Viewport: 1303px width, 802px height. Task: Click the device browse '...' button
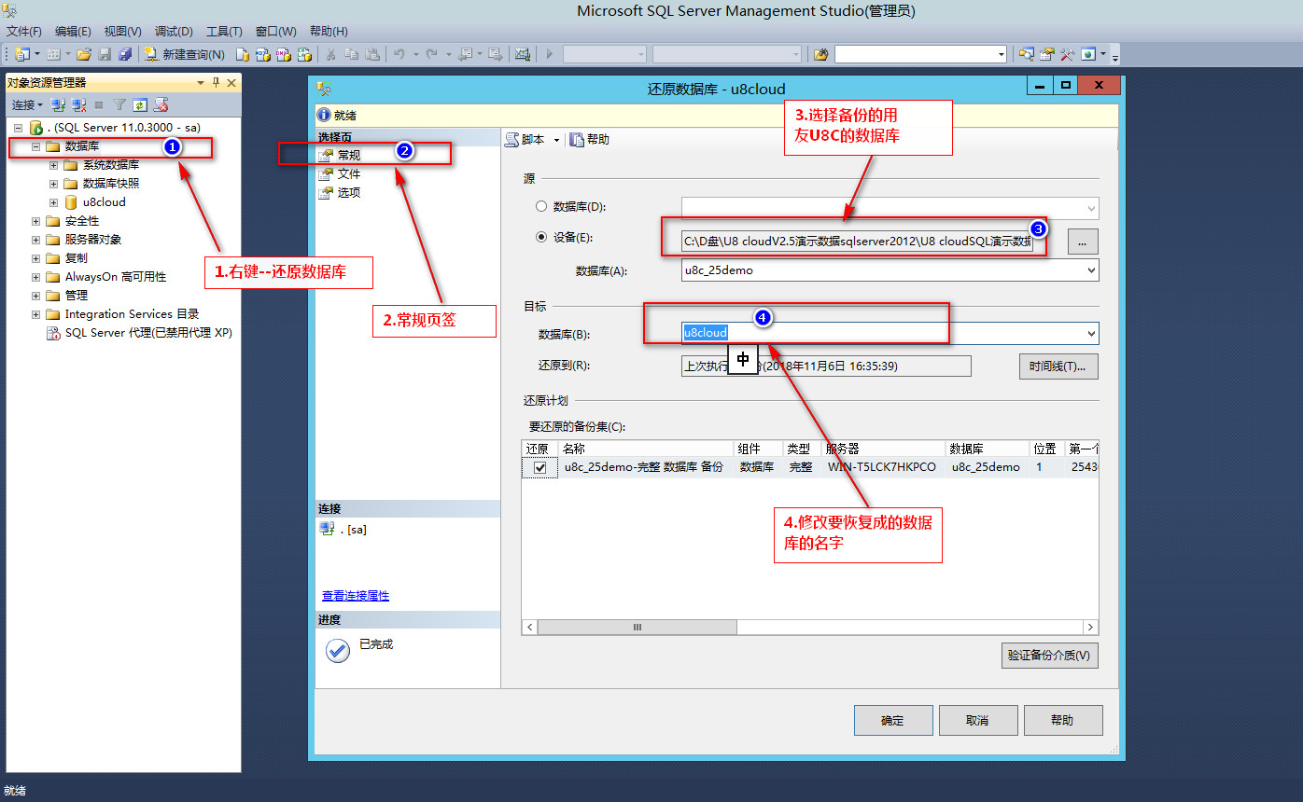click(1083, 241)
